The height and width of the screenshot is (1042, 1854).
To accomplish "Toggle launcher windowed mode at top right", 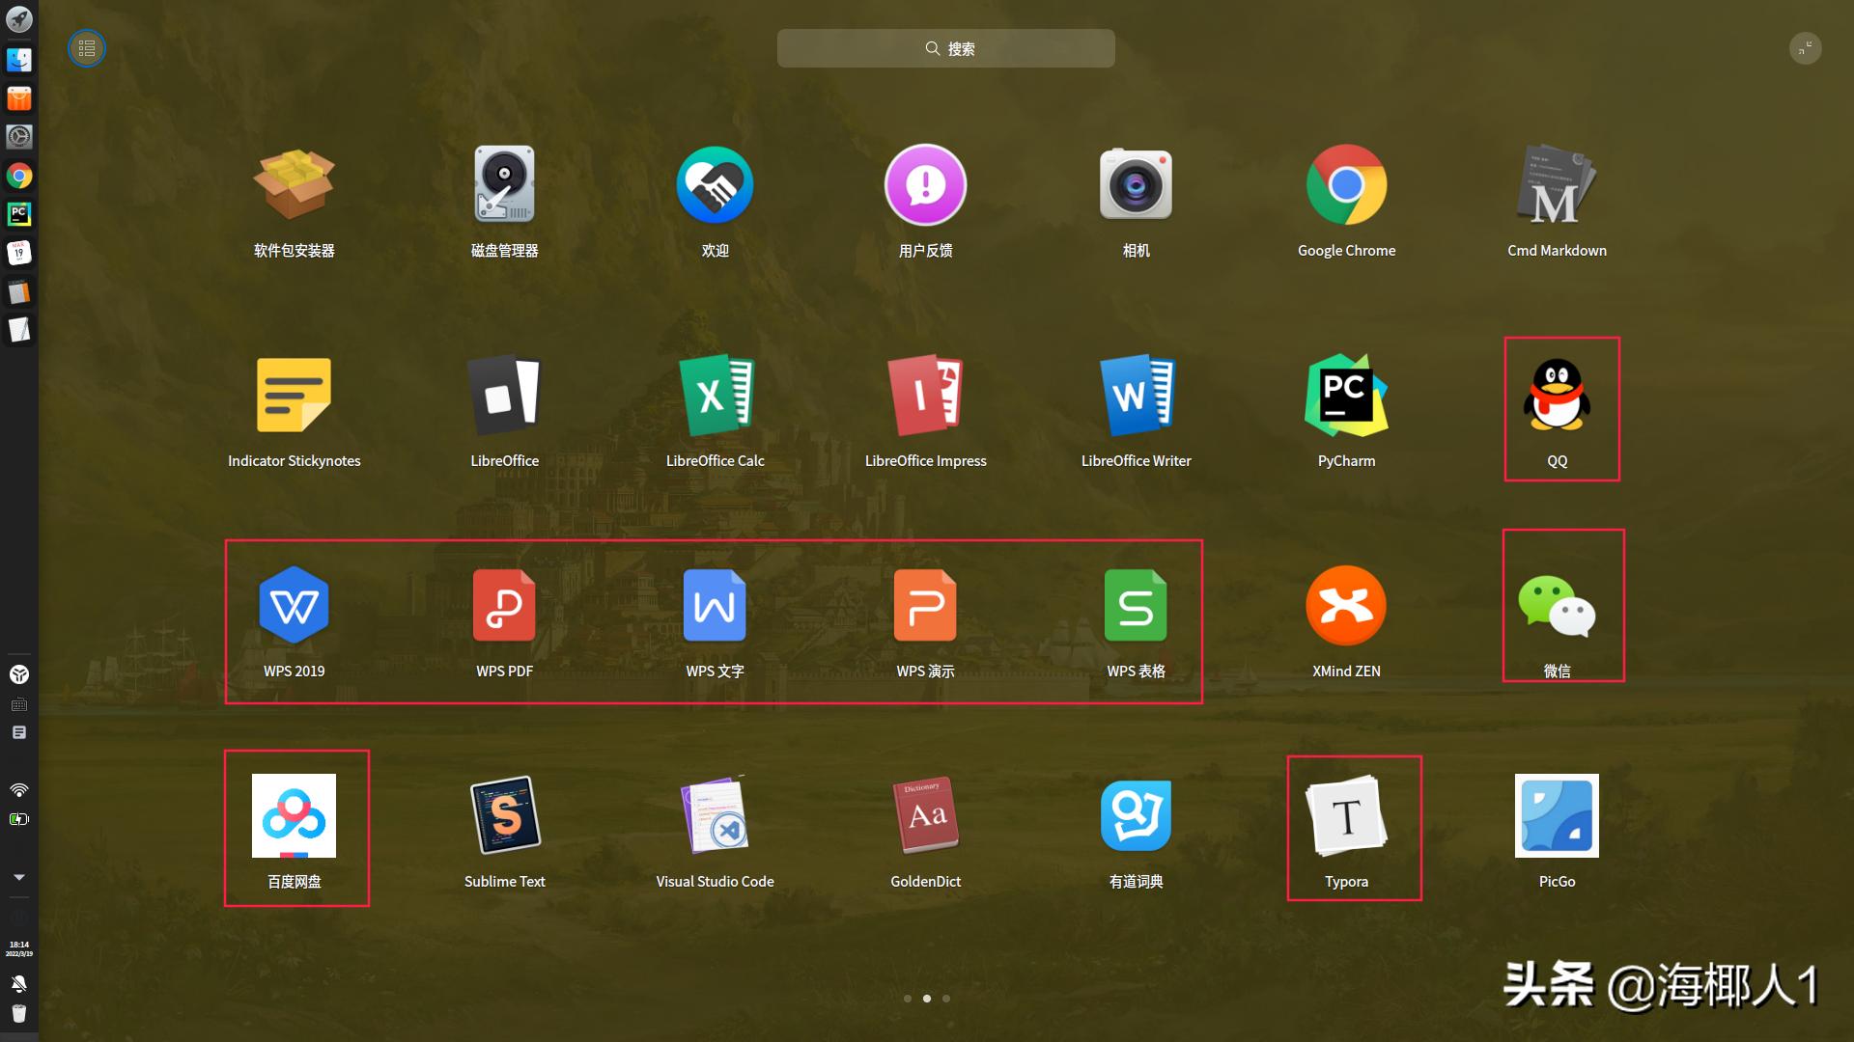I will (x=1806, y=48).
